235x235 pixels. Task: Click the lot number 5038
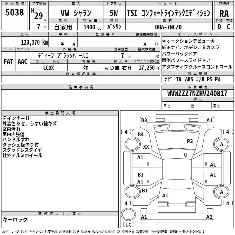coord(15,12)
